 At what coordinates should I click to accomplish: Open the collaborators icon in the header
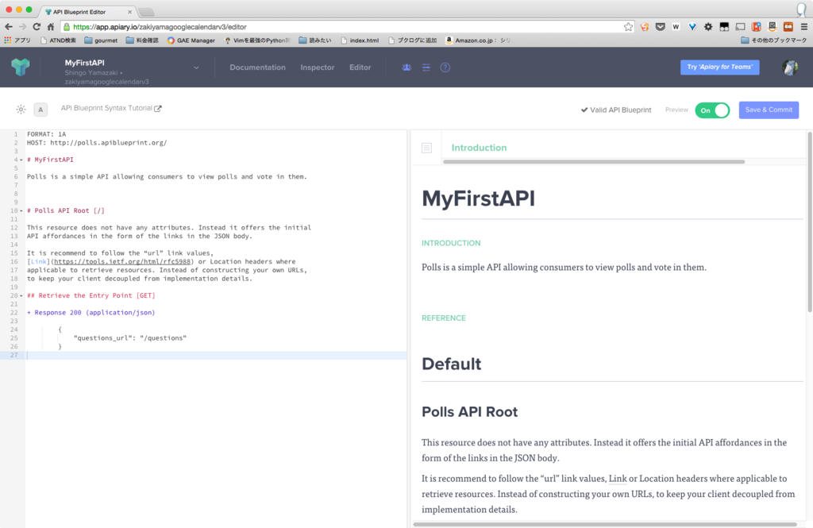click(406, 67)
